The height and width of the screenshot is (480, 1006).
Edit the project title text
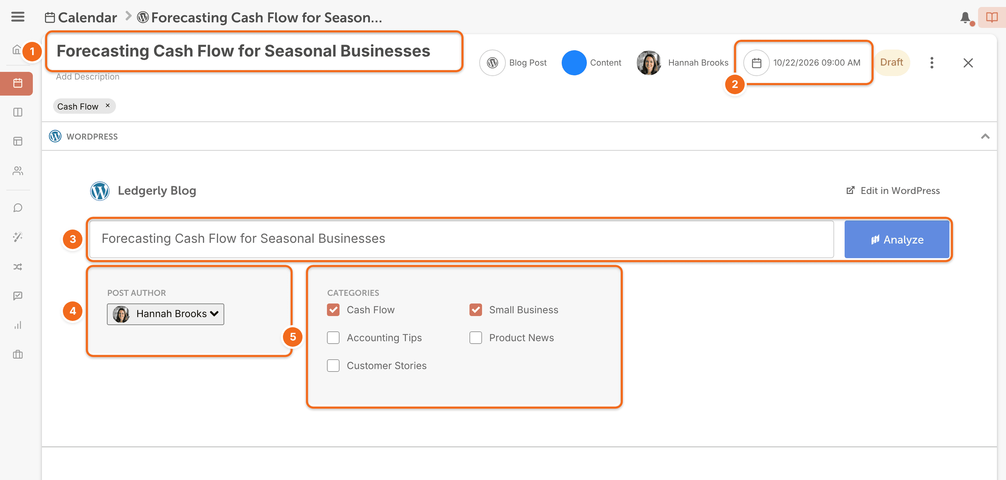tap(243, 51)
